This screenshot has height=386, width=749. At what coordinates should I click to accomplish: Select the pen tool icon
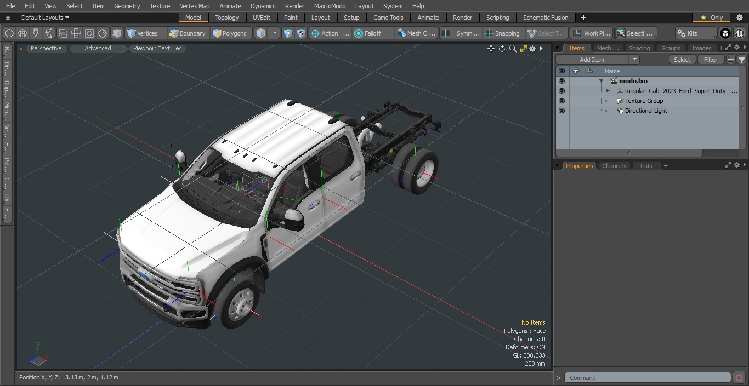36,33
